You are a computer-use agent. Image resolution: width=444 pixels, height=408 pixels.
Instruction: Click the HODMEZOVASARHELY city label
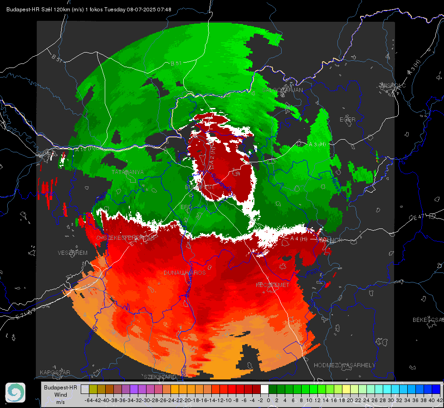pyautogui.click(x=344, y=365)
